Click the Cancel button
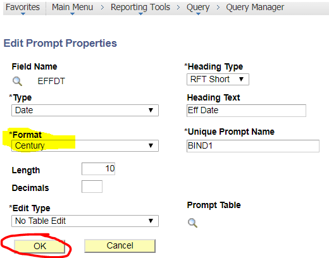 tap(120, 245)
